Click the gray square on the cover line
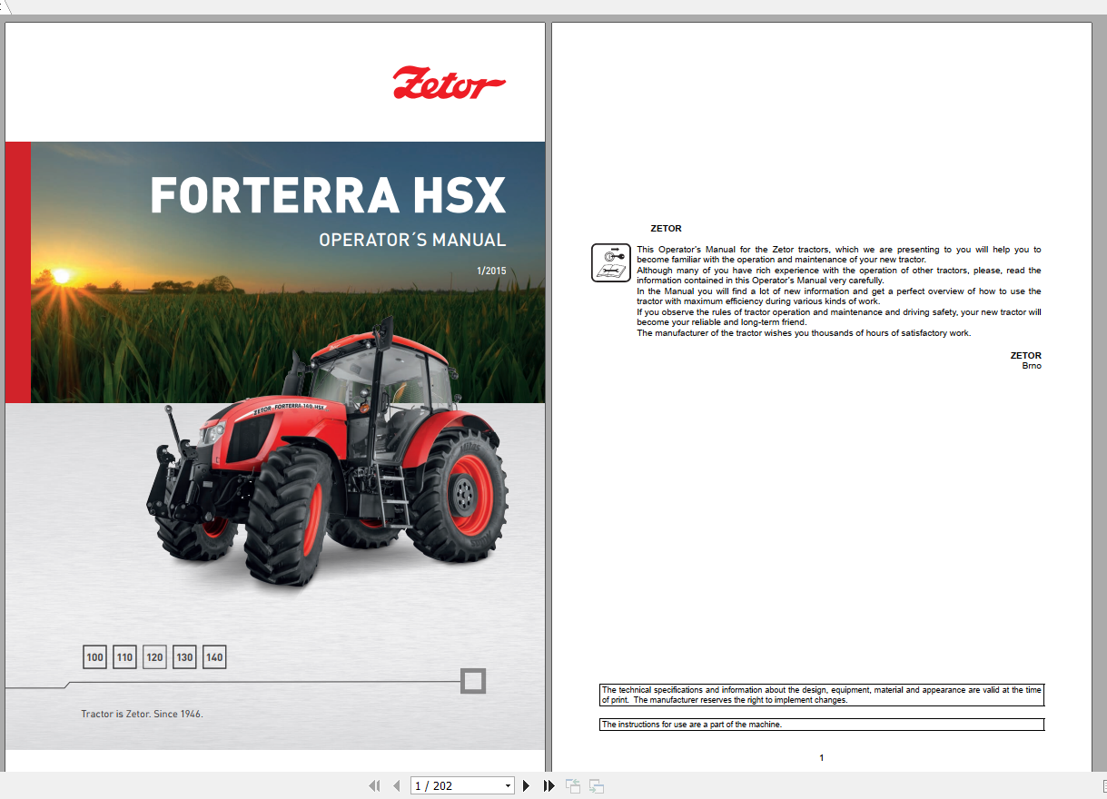Image resolution: width=1107 pixels, height=799 pixels. pyautogui.click(x=473, y=681)
